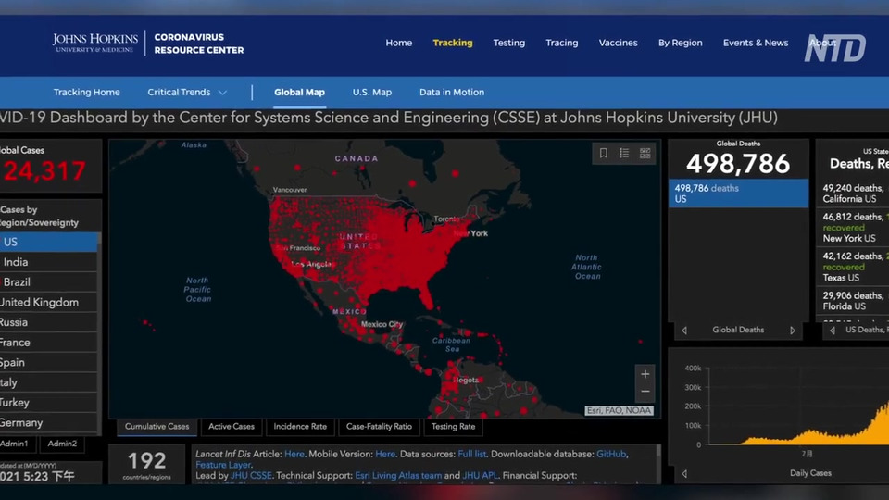The height and width of the screenshot is (500, 889).
Task: Click the California US deaths entry
Action: click(853, 194)
